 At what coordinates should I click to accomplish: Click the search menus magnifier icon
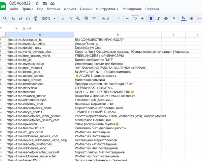[x=5, y=18]
